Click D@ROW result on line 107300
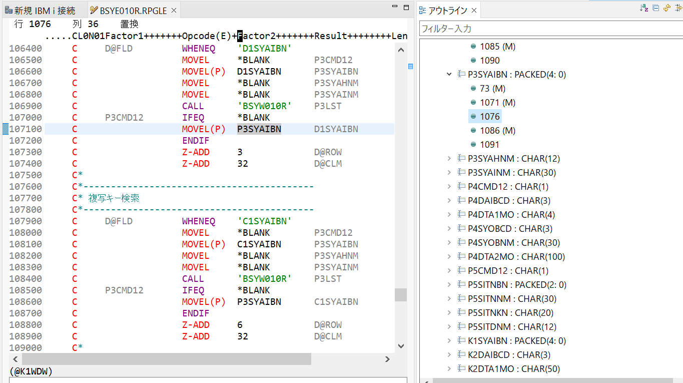Image resolution: width=683 pixels, height=383 pixels. pyautogui.click(x=328, y=152)
